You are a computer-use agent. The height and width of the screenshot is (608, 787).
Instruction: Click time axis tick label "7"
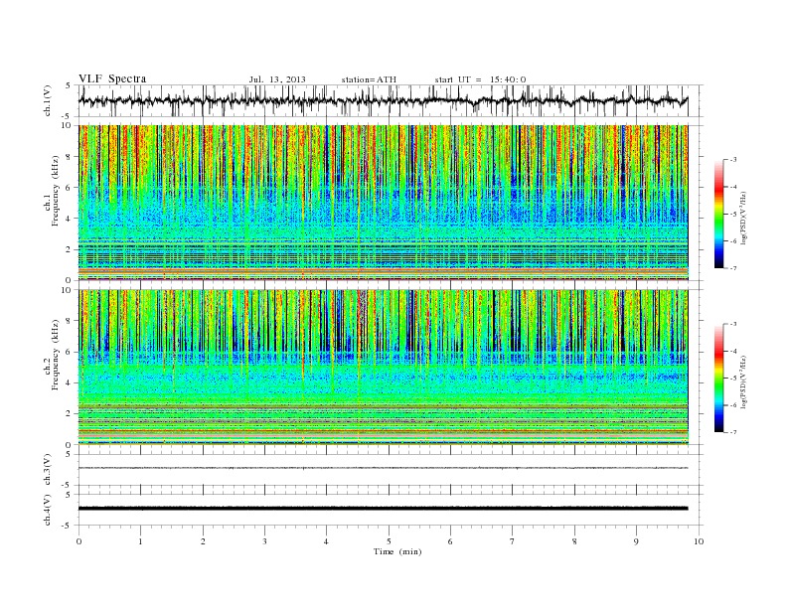coord(513,541)
